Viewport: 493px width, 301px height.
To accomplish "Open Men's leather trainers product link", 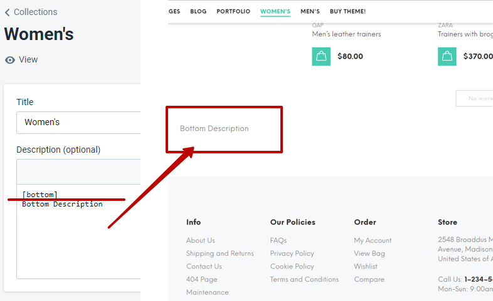I will 346,34.
